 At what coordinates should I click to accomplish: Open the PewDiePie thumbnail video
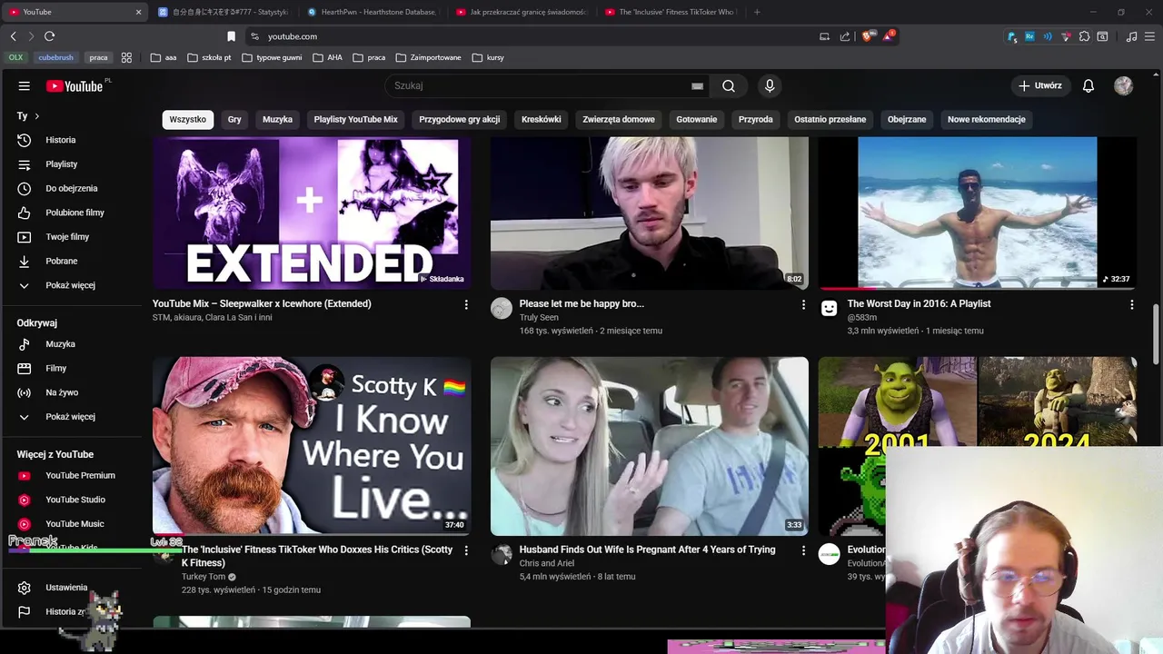(x=650, y=213)
